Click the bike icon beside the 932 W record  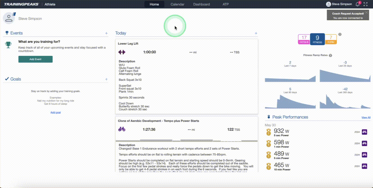(365, 132)
